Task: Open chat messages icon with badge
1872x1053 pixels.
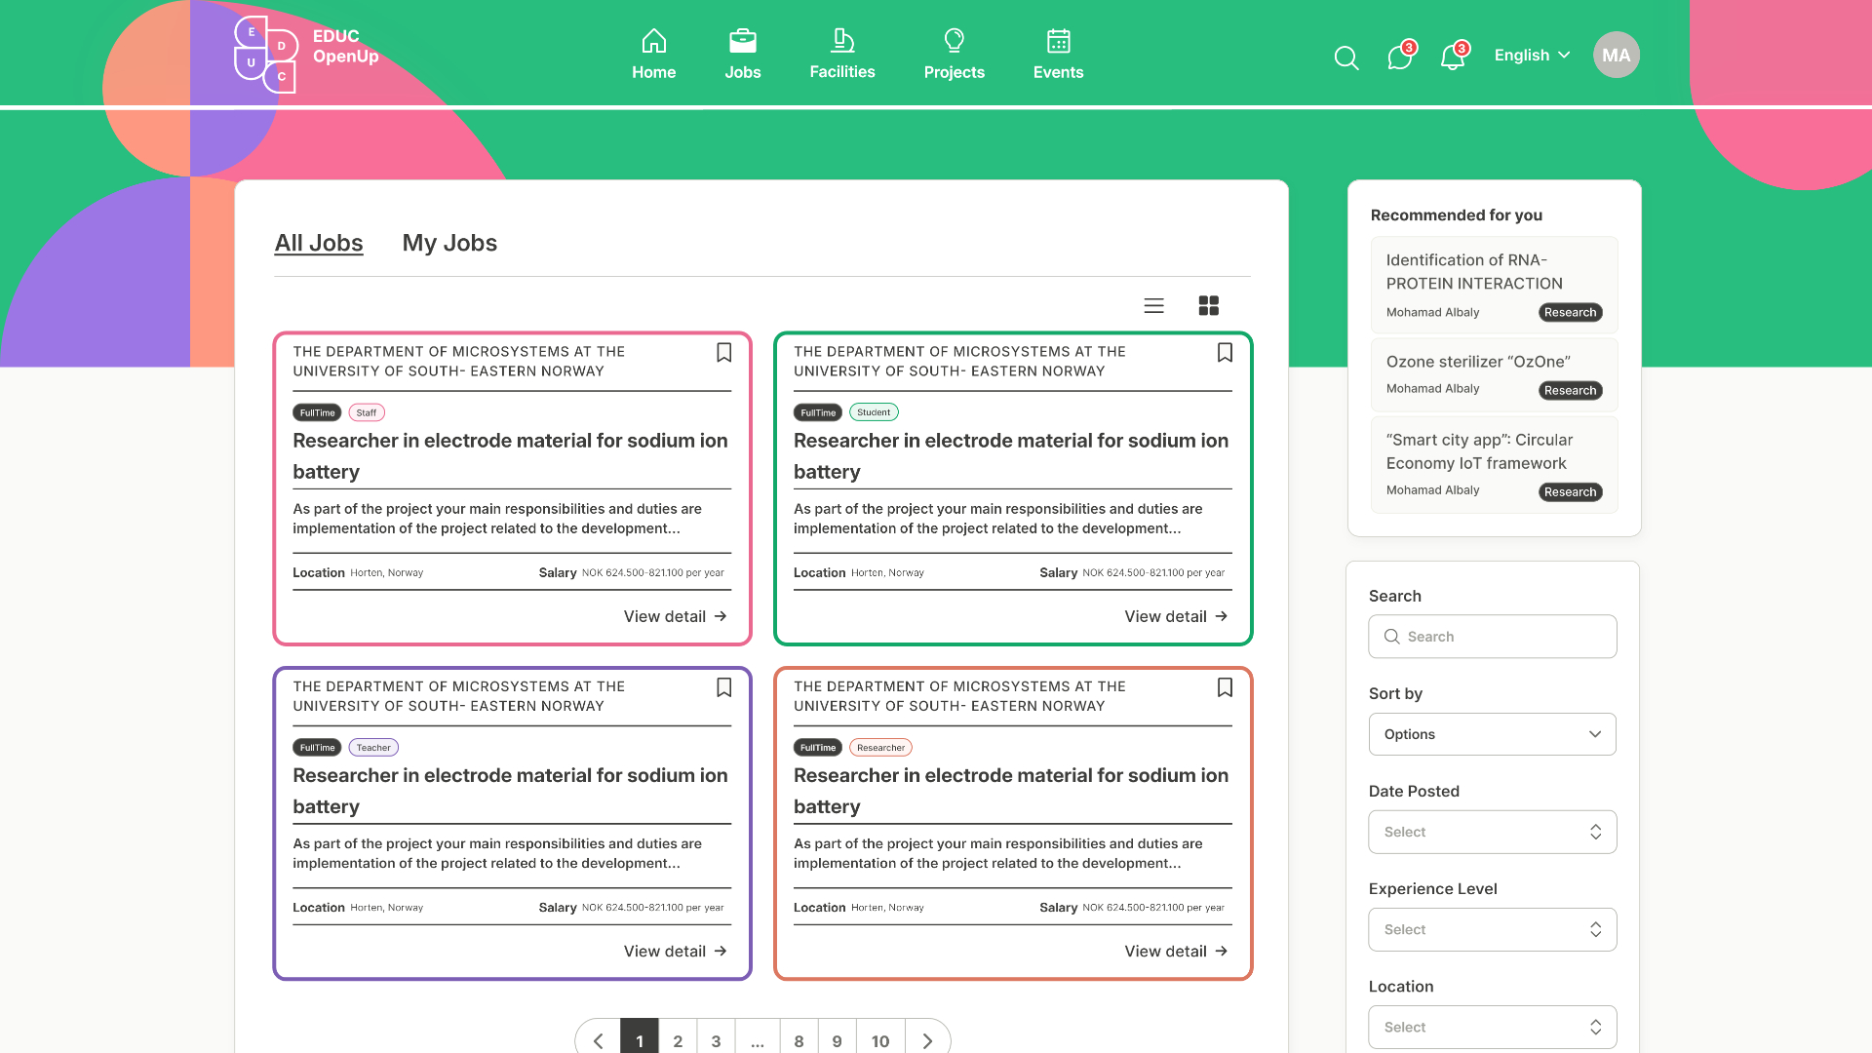Action: 1399,58
